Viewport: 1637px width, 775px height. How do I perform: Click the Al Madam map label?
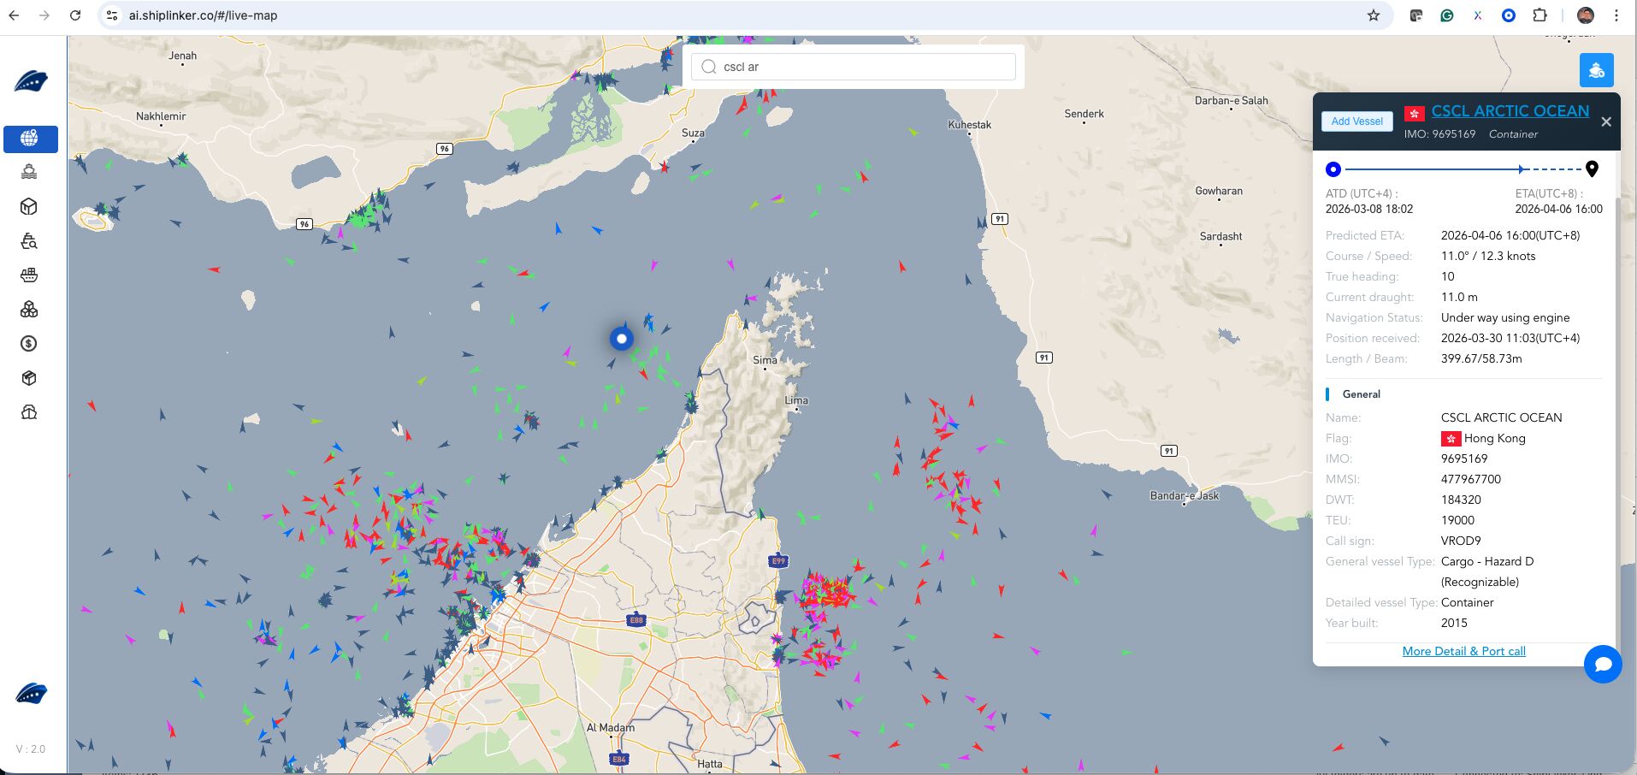click(611, 728)
